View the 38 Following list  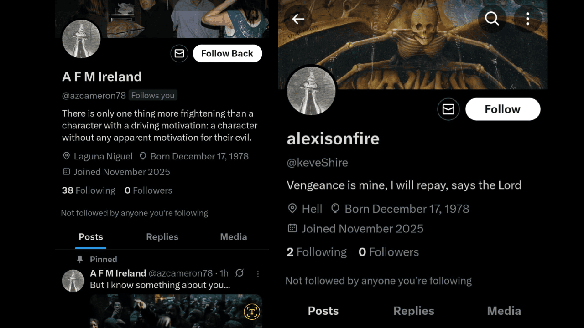[89, 190]
